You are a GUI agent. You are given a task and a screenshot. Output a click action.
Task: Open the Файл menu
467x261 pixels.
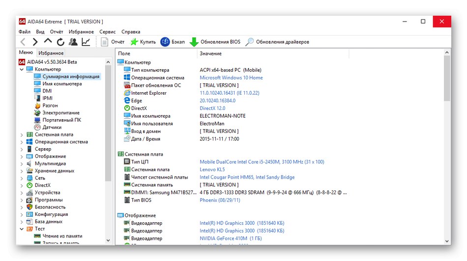pyautogui.click(x=25, y=32)
